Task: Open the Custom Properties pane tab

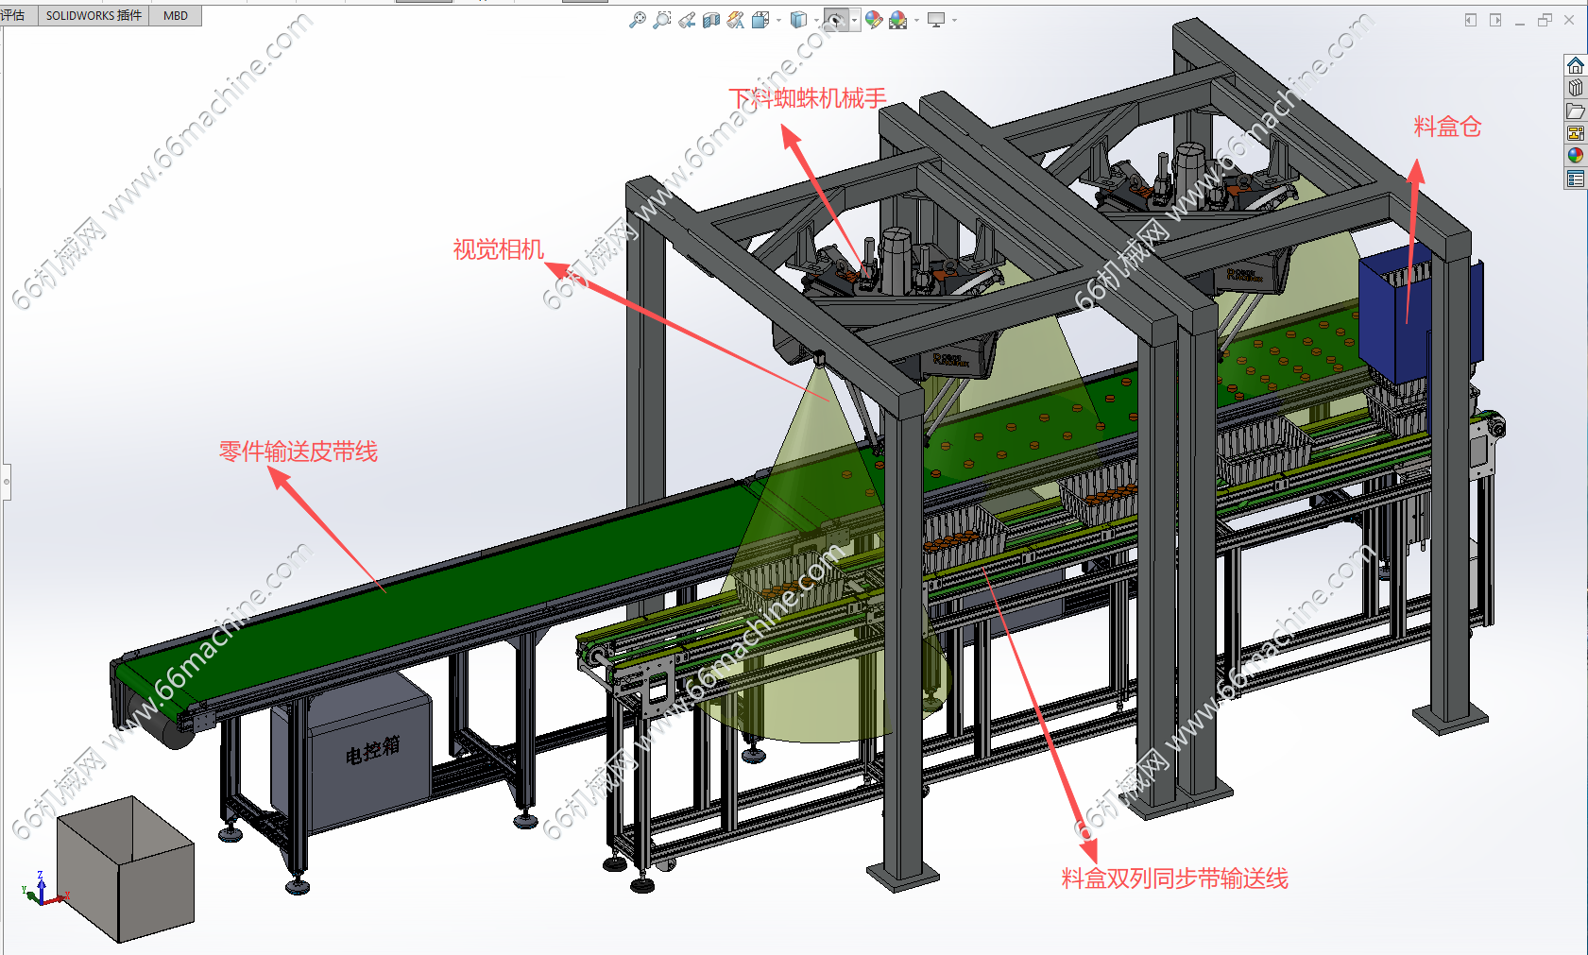Action: coord(1575,179)
